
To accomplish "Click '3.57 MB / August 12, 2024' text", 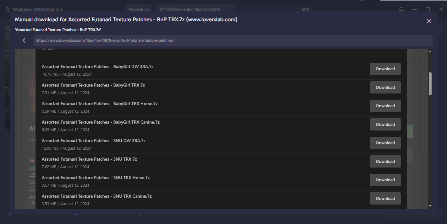I will (x=65, y=185).
